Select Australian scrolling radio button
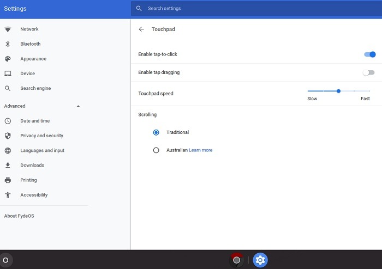Screen dimensions: 382x269 point(156,150)
